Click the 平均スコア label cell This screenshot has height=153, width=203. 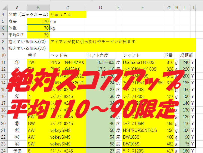click(x=17, y=35)
